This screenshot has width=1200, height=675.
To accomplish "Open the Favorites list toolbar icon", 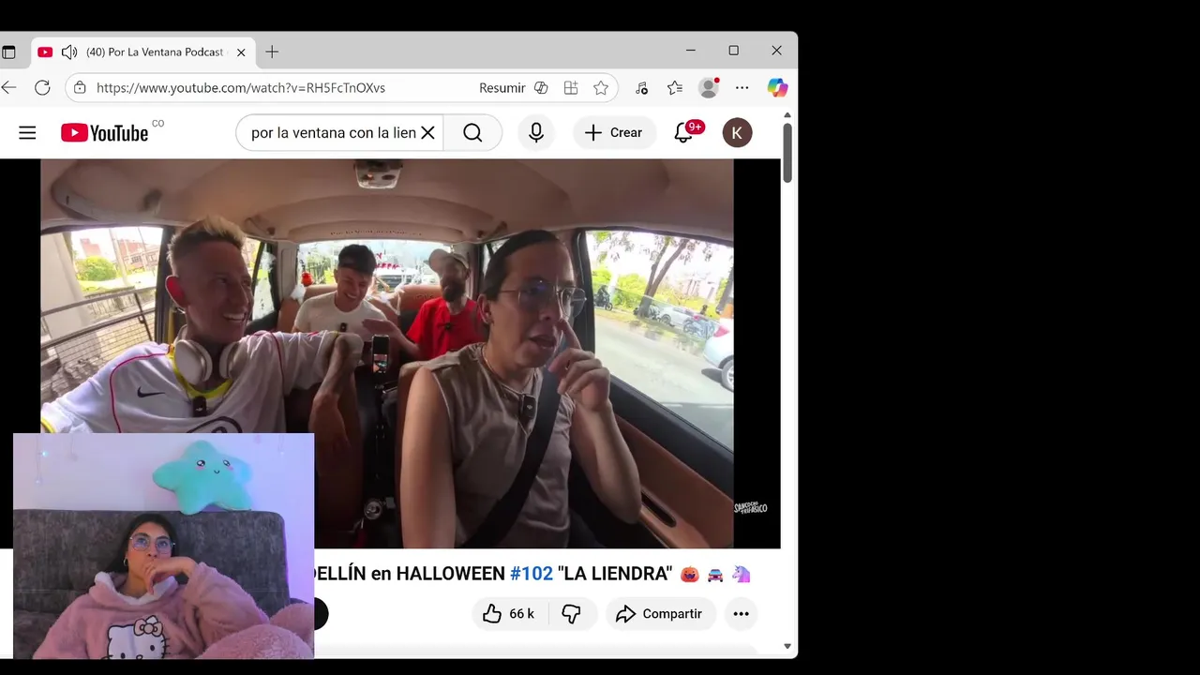I will tap(675, 87).
